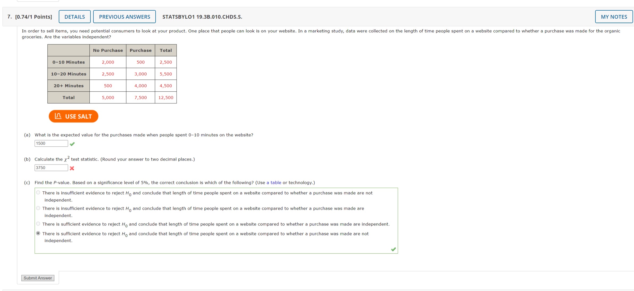634x291 pixels.
Task: Select sufficient evidence, not independent option
Action: (38, 233)
